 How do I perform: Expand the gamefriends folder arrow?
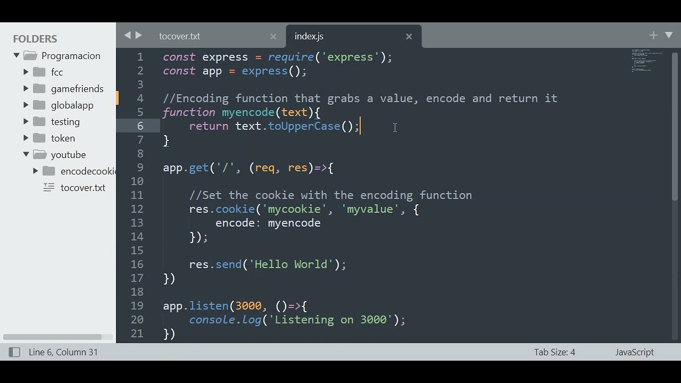(26, 88)
